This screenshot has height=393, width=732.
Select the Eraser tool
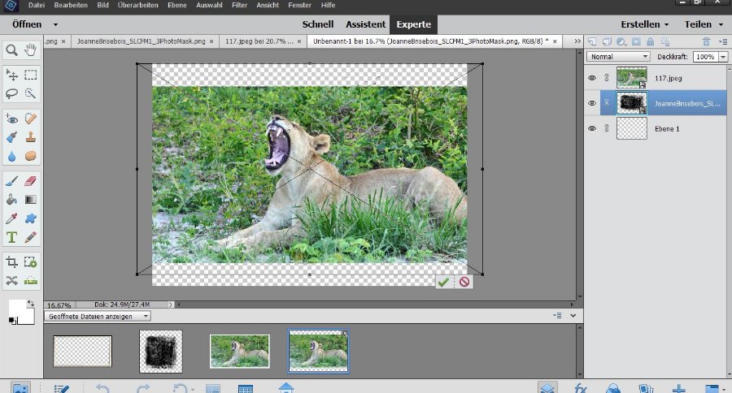31,179
